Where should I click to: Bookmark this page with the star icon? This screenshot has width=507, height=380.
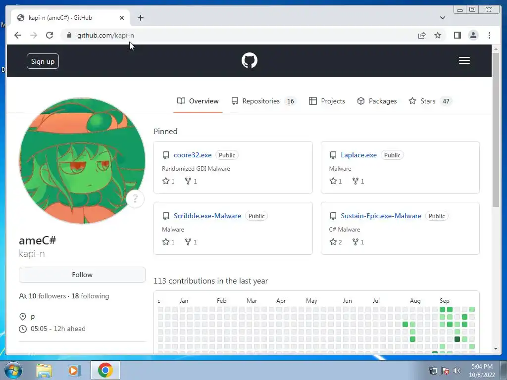(x=438, y=35)
